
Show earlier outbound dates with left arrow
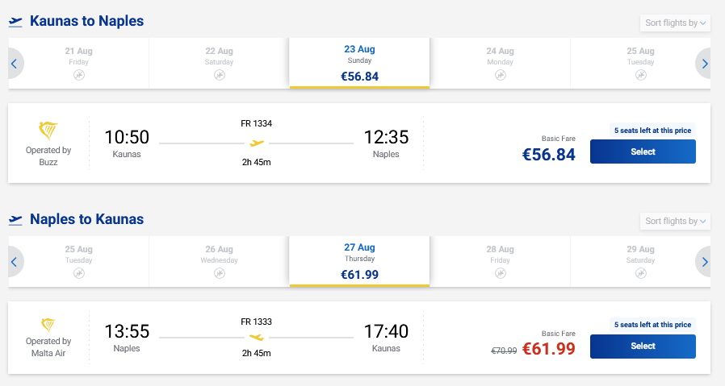pyautogui.click(x=15, y=64)
